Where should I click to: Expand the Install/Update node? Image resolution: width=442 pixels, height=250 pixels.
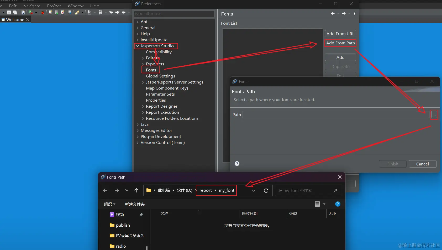pos(138,40)
